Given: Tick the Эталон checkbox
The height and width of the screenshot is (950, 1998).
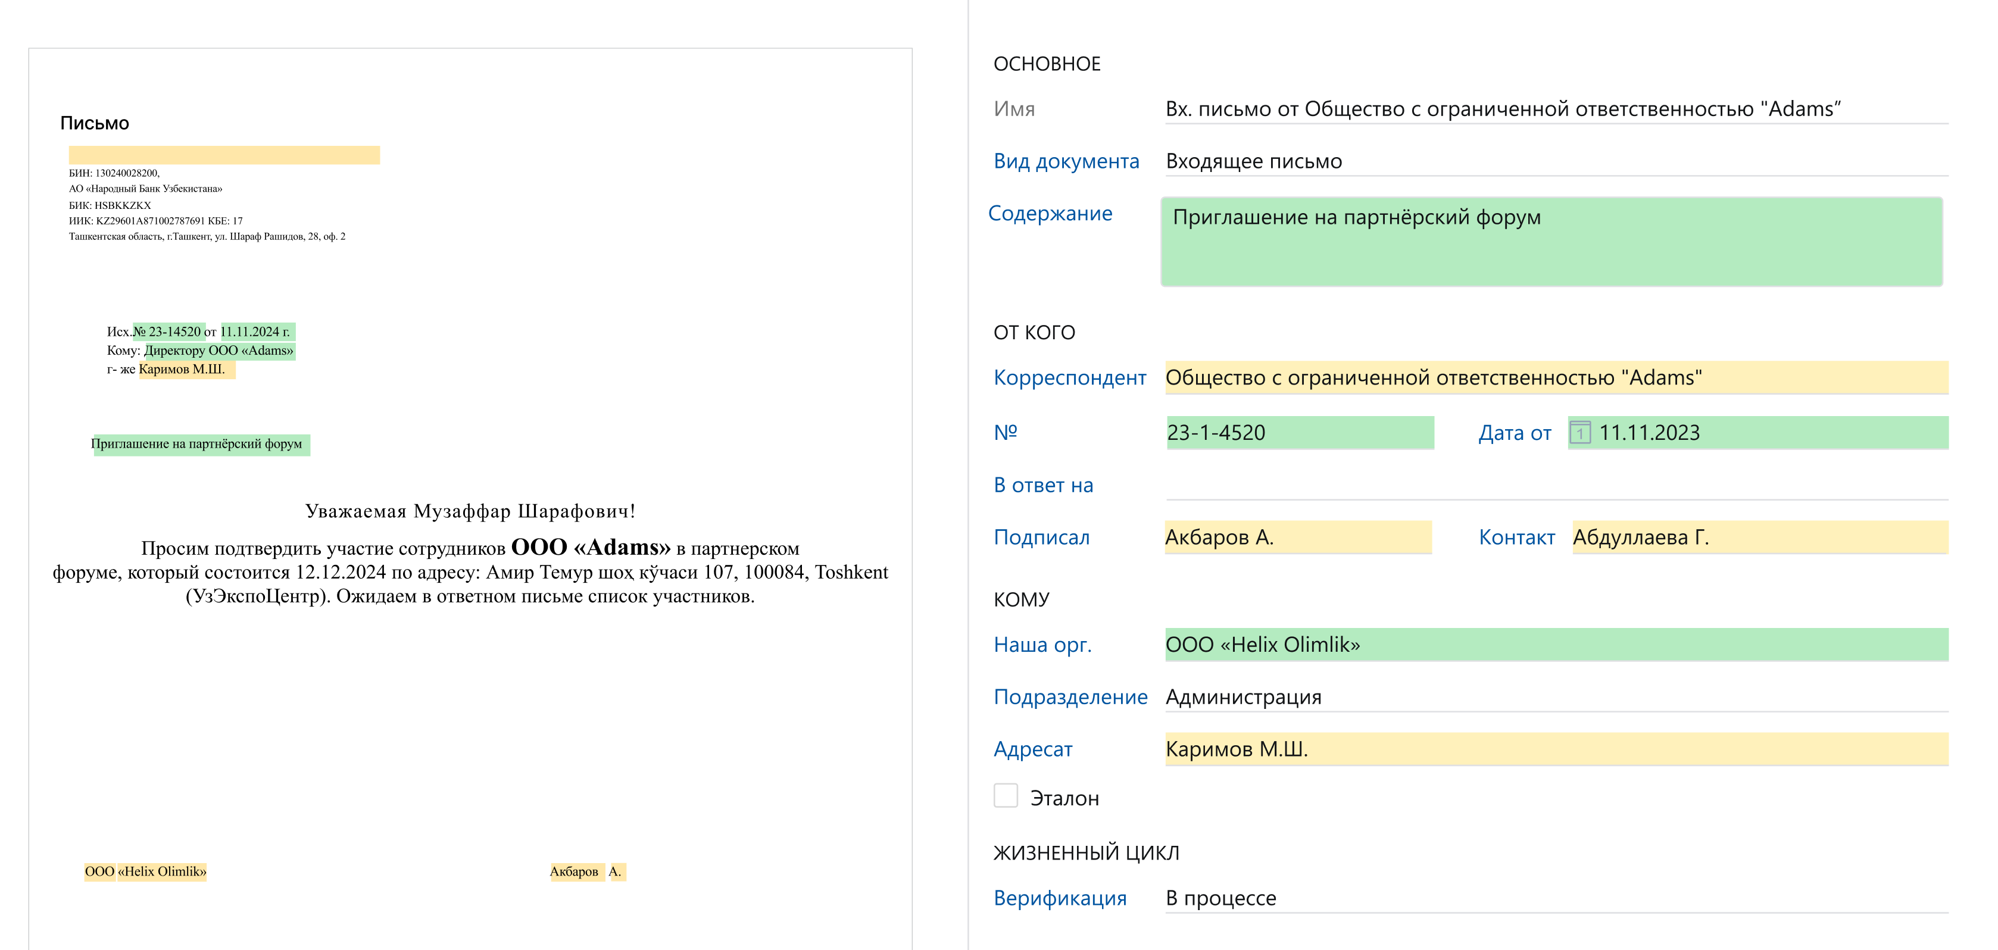Looking at the screenshot, I should [x=1005, y=796].
